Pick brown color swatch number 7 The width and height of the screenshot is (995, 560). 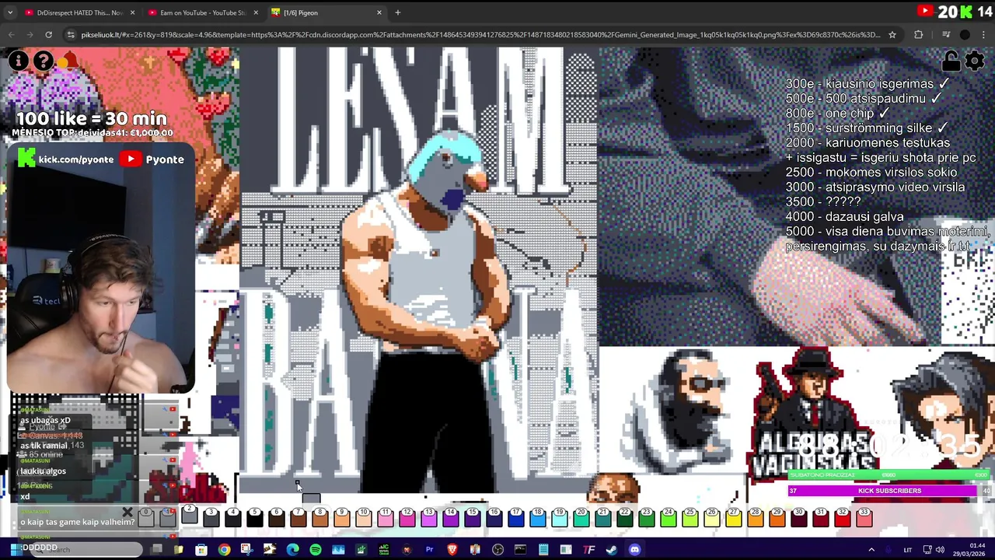point(298,517)
